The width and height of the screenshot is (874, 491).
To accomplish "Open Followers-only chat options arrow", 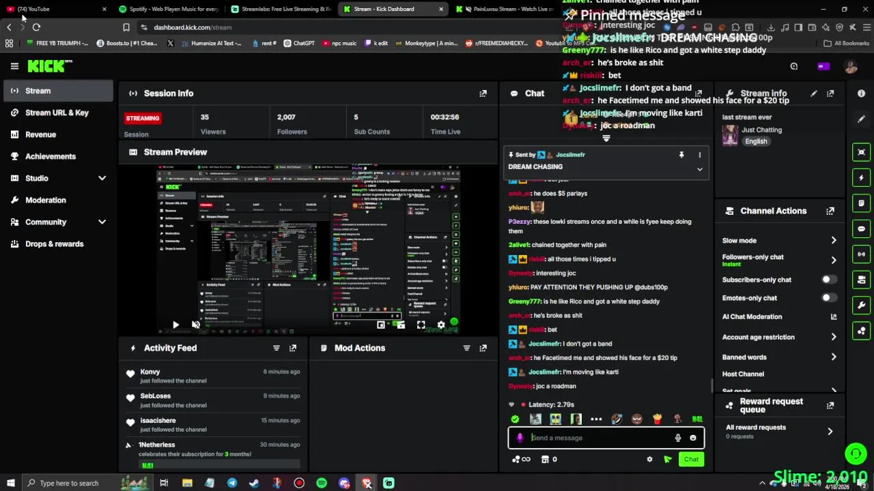I will click(x=834, y=260).
